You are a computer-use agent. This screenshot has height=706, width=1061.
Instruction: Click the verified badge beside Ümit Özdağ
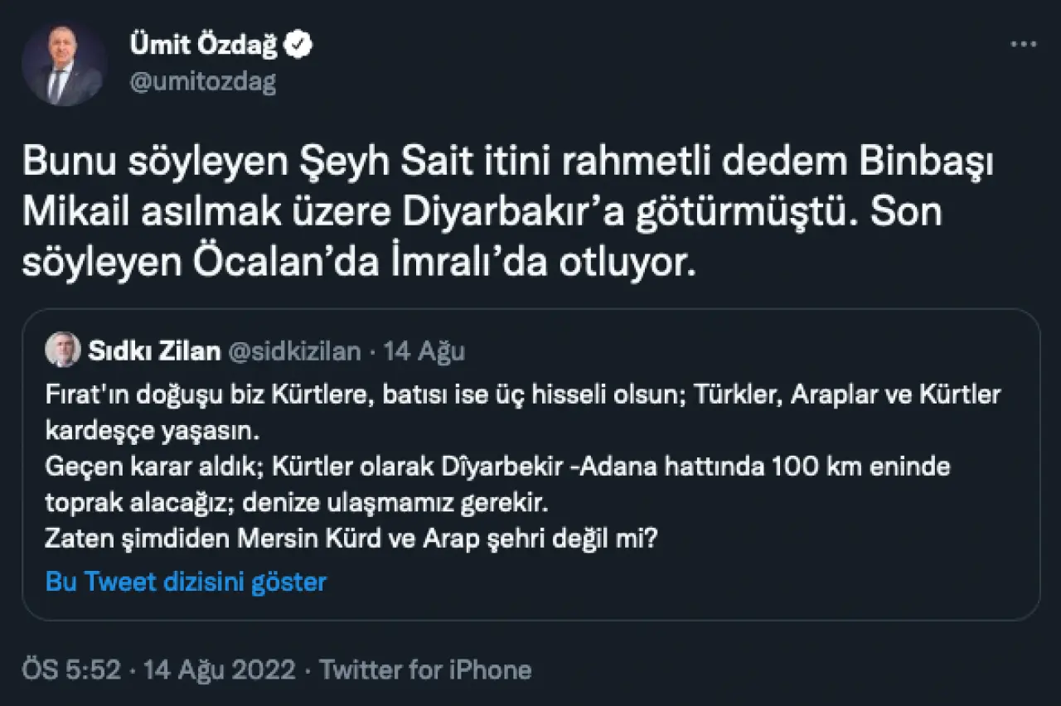[299, 46]
